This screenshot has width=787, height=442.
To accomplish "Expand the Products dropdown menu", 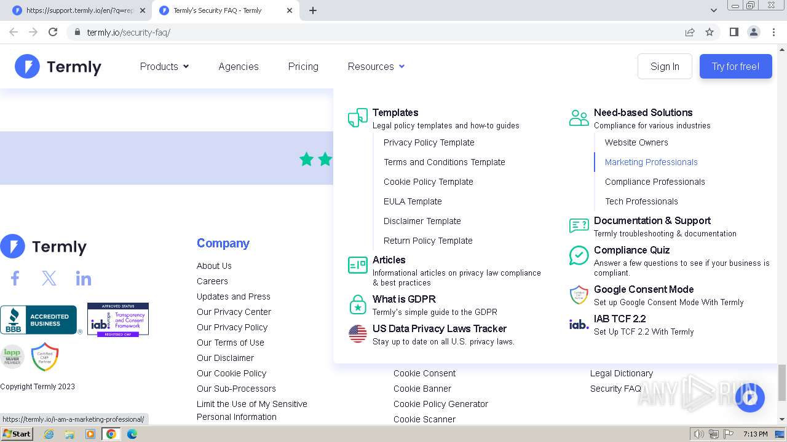I will [164, 66].
